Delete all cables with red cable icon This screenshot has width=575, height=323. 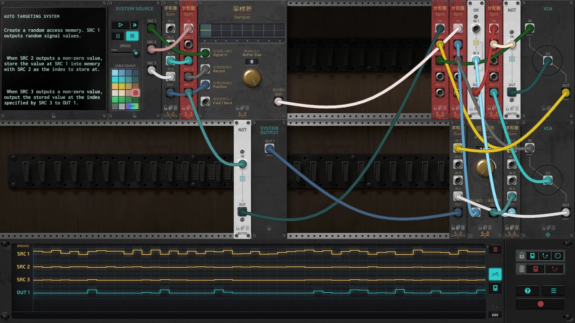[554, 269]
